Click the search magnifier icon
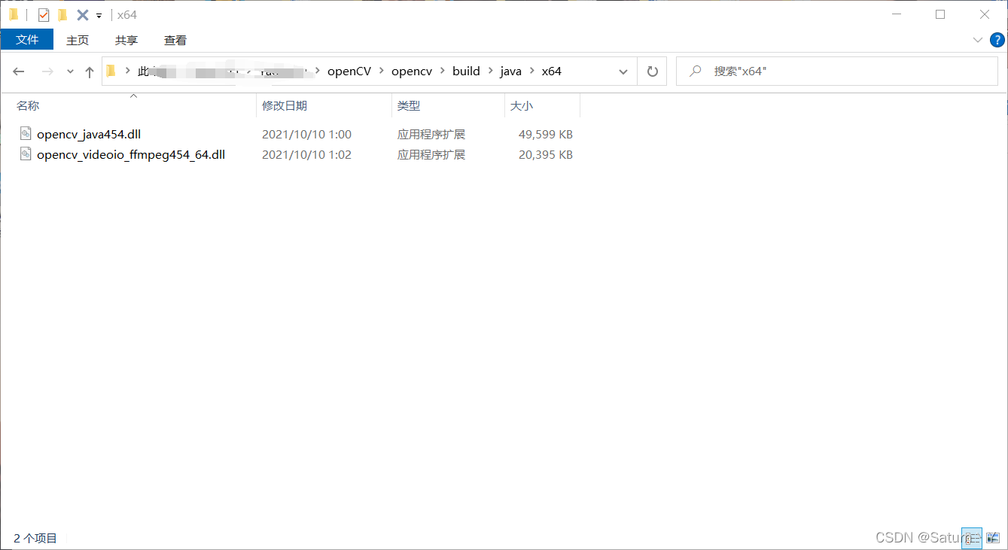Viewport: 1008px width, 550px height. [696, 71]
